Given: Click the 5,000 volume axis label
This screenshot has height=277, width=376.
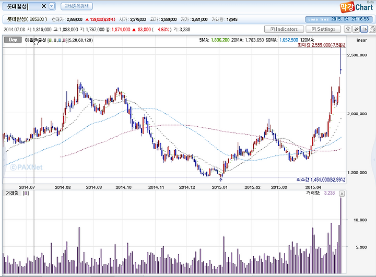Looking at the screenshot, I should (x=361, y=247).
